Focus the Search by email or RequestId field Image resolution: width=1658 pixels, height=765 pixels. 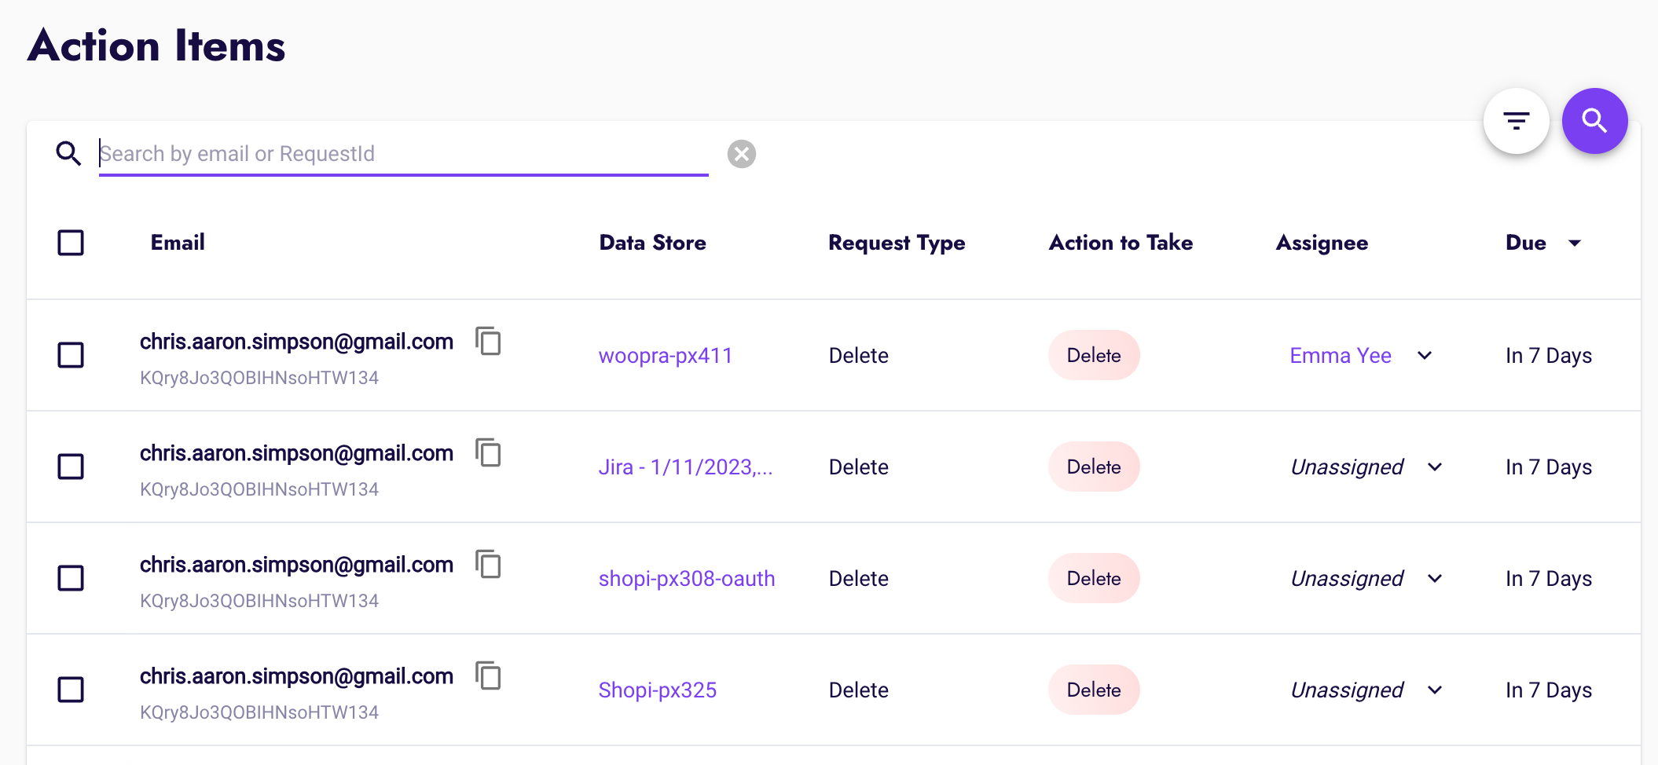tap(403, 154)
